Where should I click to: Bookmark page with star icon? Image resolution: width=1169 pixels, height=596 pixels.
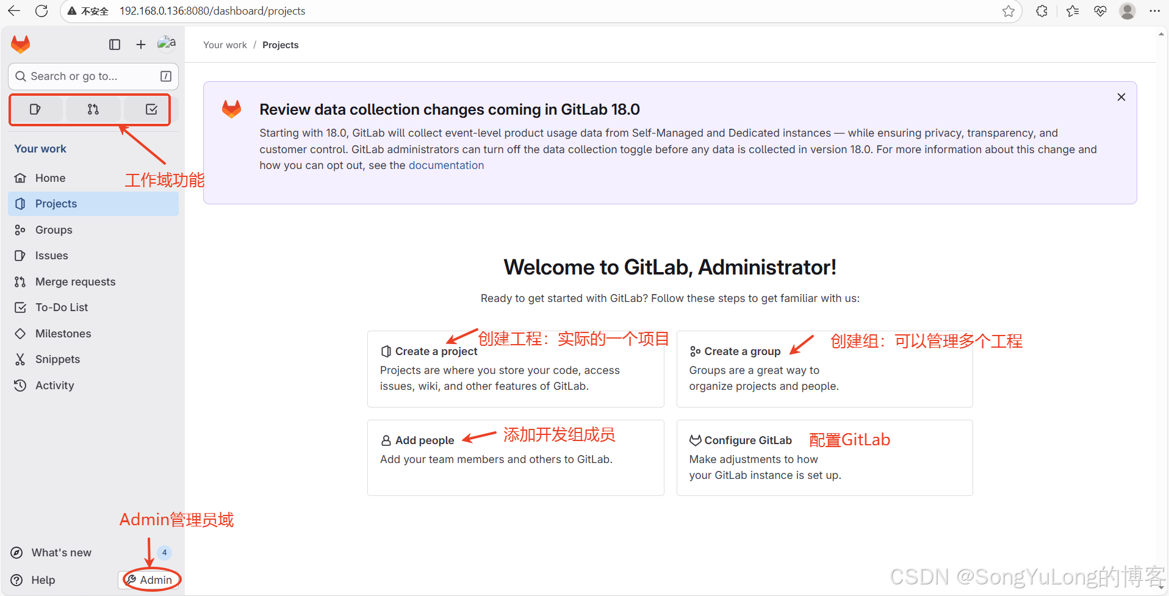[1009, 11]
